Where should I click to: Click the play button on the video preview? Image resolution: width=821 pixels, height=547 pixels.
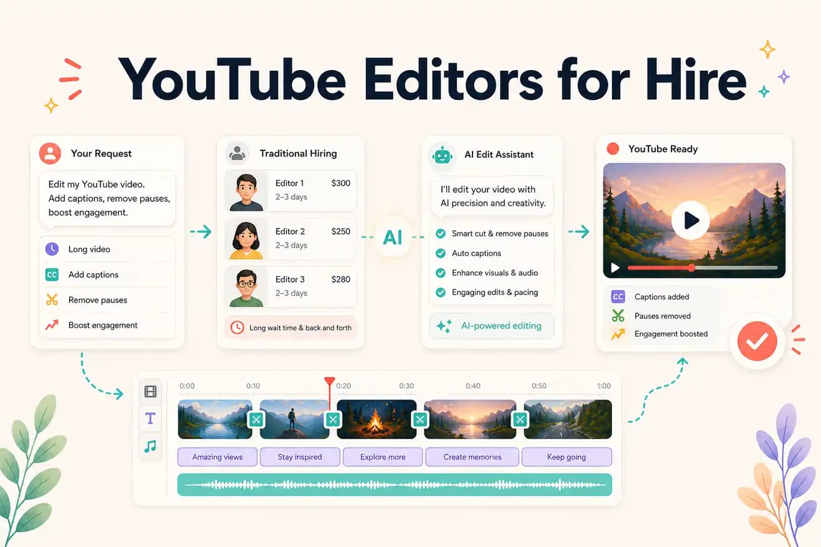point(690,220)
